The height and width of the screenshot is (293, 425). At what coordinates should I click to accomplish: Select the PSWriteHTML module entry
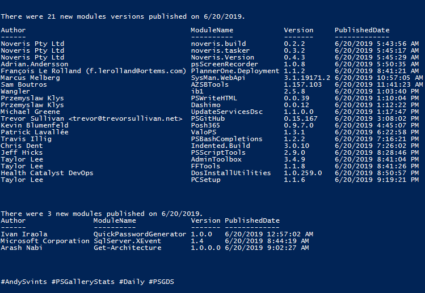(x=214, y=98)
